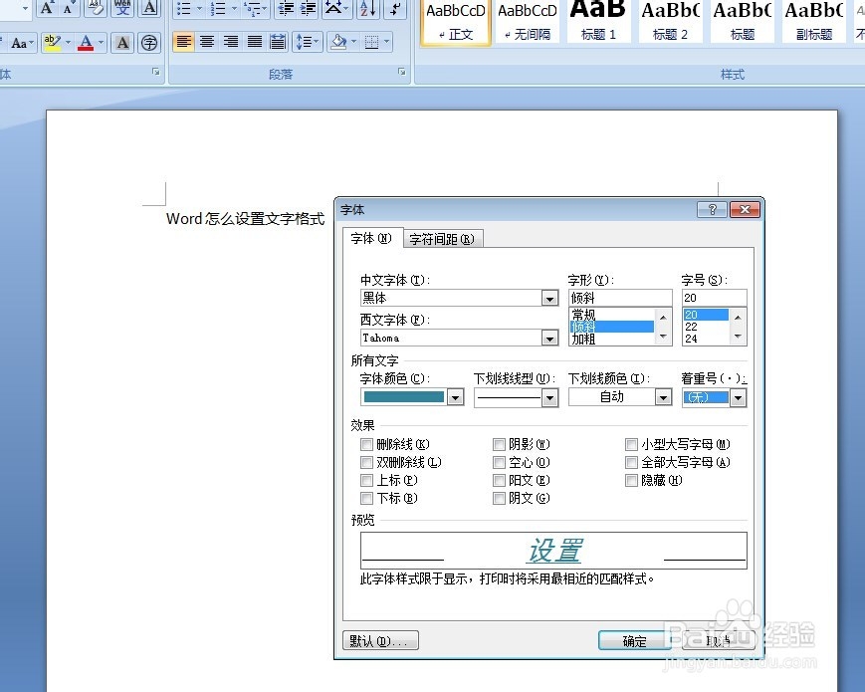This screenshot has width=865, height=692.
Task: Click the Clear Formatting eraser icon
Action: 96,8
